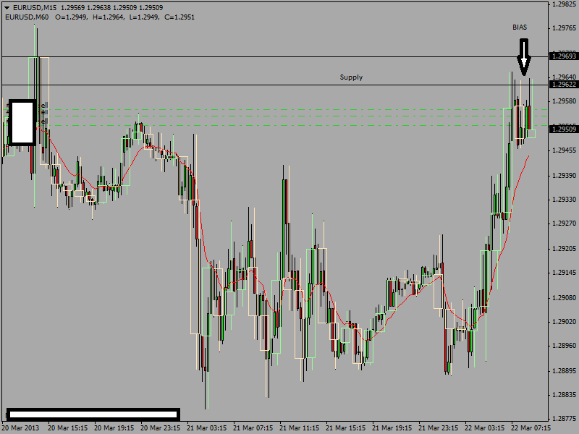Viewport: 579px width, 434px height.
Task: Click the 1.29622 price tag
Action: 564,85
